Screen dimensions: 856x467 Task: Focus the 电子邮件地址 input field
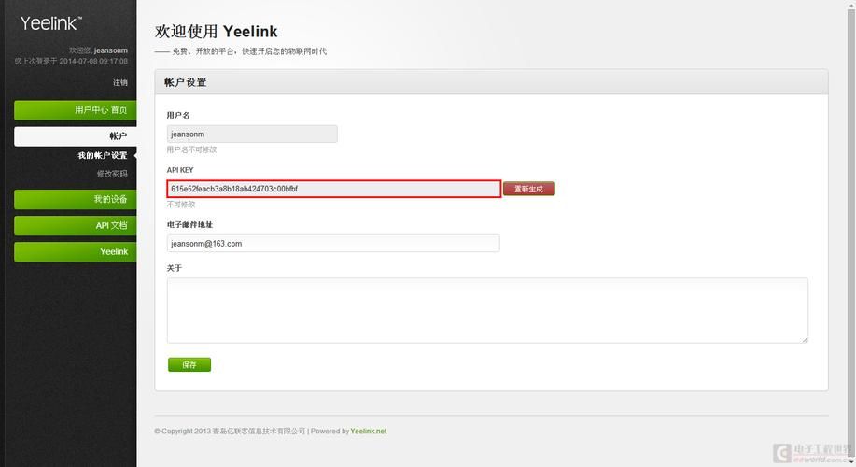pyautogui.click(x=332, y=244)
